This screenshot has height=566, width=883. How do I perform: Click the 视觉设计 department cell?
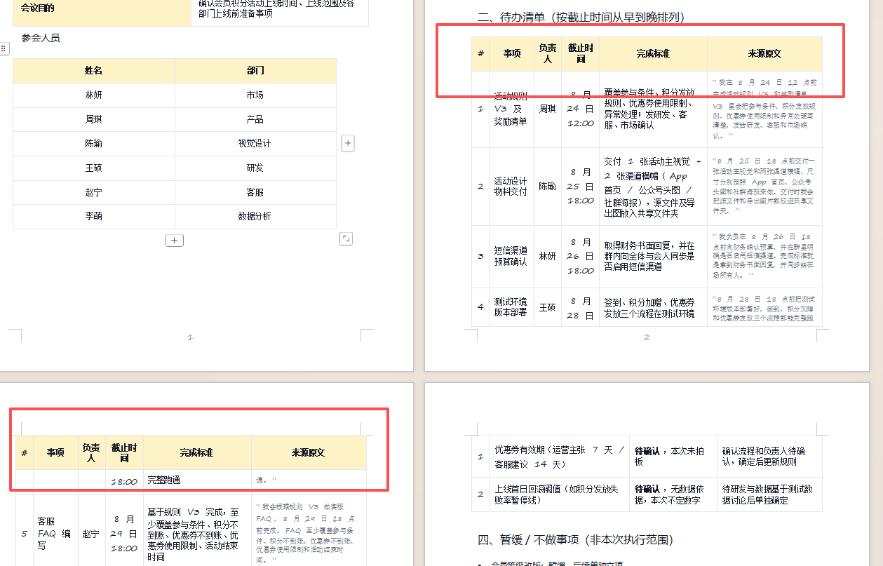point(255,144)
